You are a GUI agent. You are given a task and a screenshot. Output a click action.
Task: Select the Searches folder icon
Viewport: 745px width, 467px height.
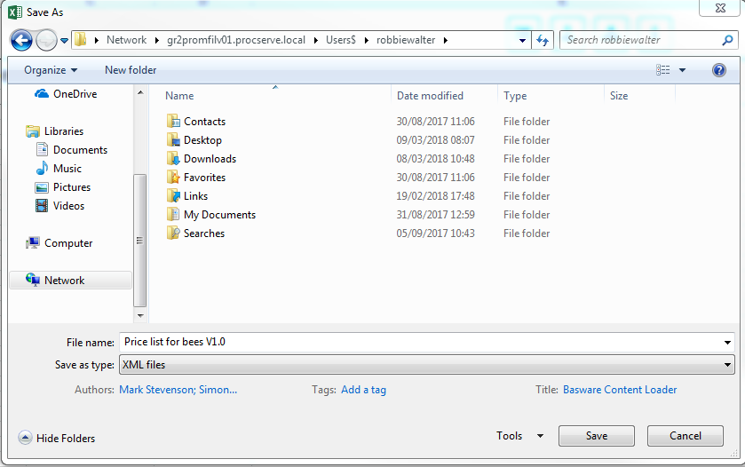pyautogui.click(x=173, y=233)
